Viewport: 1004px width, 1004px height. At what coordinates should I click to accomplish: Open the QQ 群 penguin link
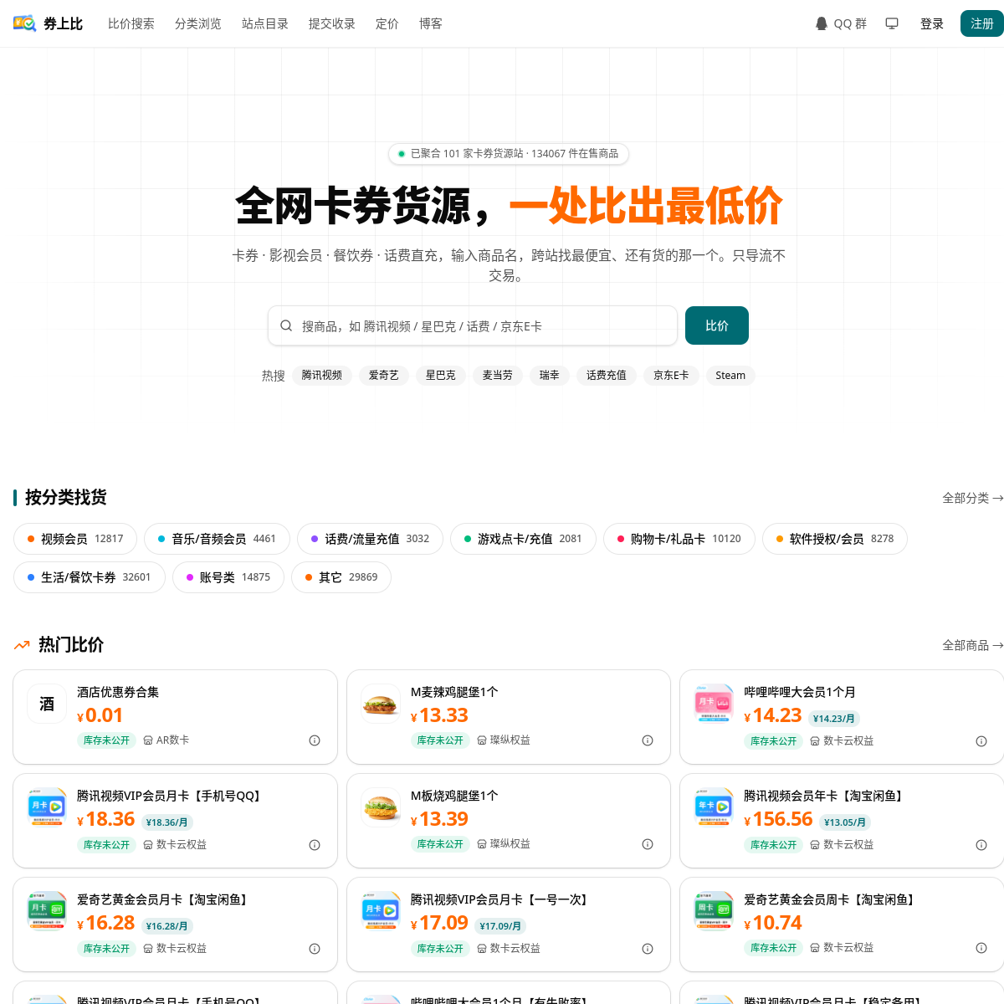841,23
